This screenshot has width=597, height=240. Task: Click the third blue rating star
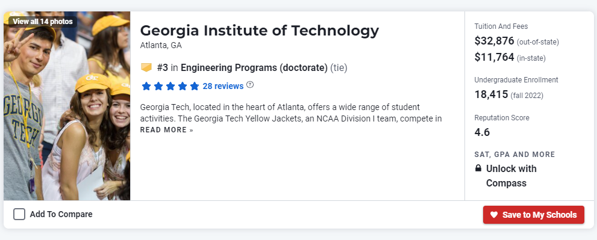click(170, 87)
